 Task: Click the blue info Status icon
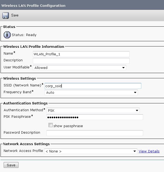click(x=7, y=35)
